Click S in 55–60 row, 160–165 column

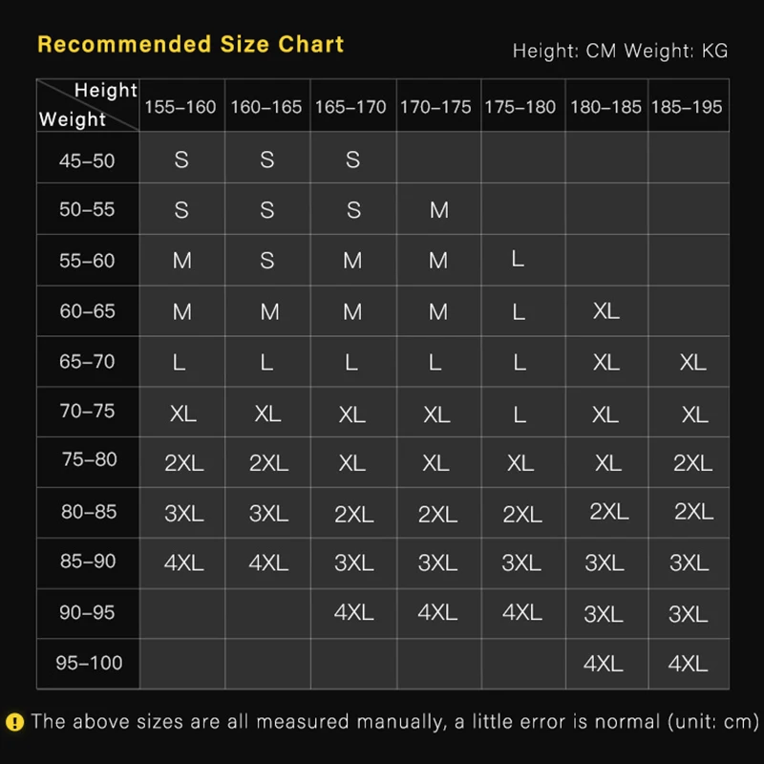pos(267,260)
